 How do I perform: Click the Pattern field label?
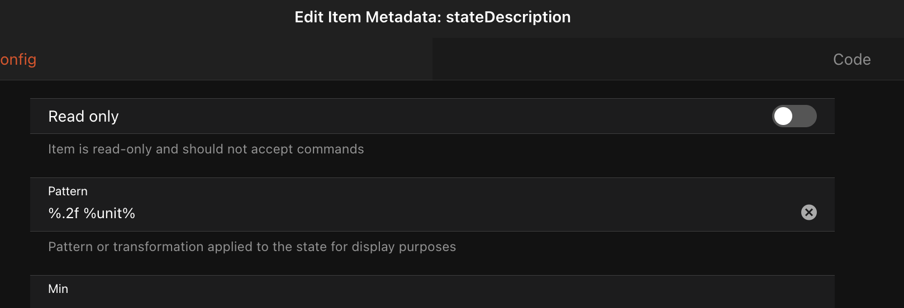(x=68, y=191)
